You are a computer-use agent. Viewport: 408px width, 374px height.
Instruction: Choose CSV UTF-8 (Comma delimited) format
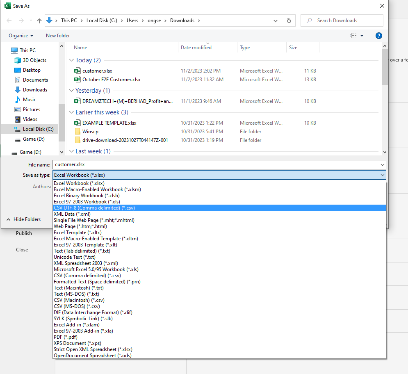point(219,208)
